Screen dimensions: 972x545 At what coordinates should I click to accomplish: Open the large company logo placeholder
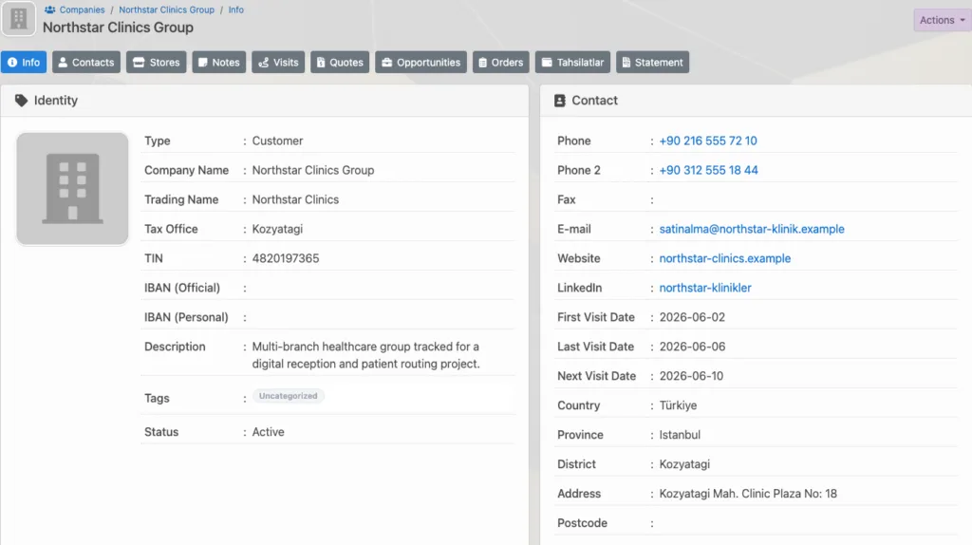point(72,189)
